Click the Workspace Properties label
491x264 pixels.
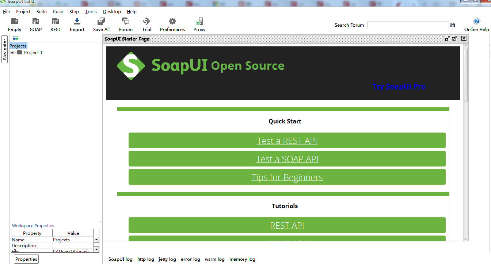click(33, 226)
